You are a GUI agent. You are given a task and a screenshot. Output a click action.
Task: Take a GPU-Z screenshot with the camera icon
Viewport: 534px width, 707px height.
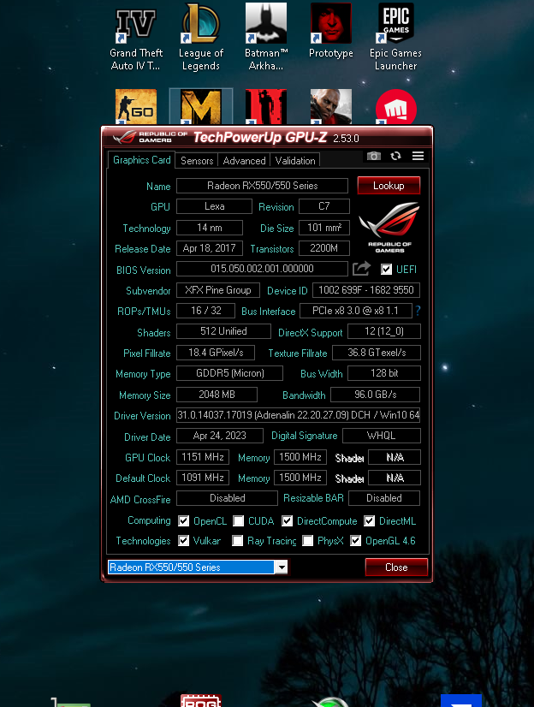click(x=374, y=156)
